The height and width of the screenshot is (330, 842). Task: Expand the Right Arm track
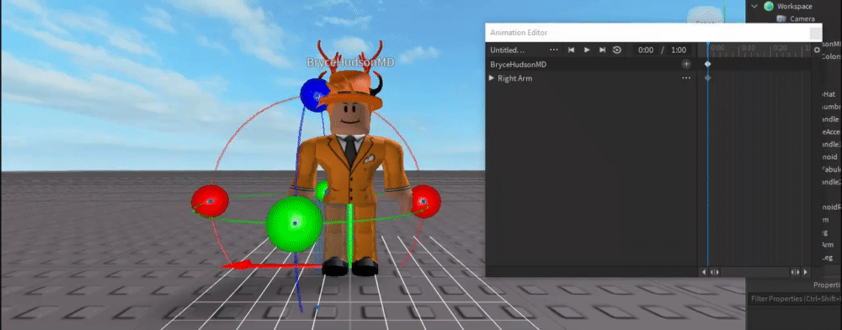pos(492,77)
